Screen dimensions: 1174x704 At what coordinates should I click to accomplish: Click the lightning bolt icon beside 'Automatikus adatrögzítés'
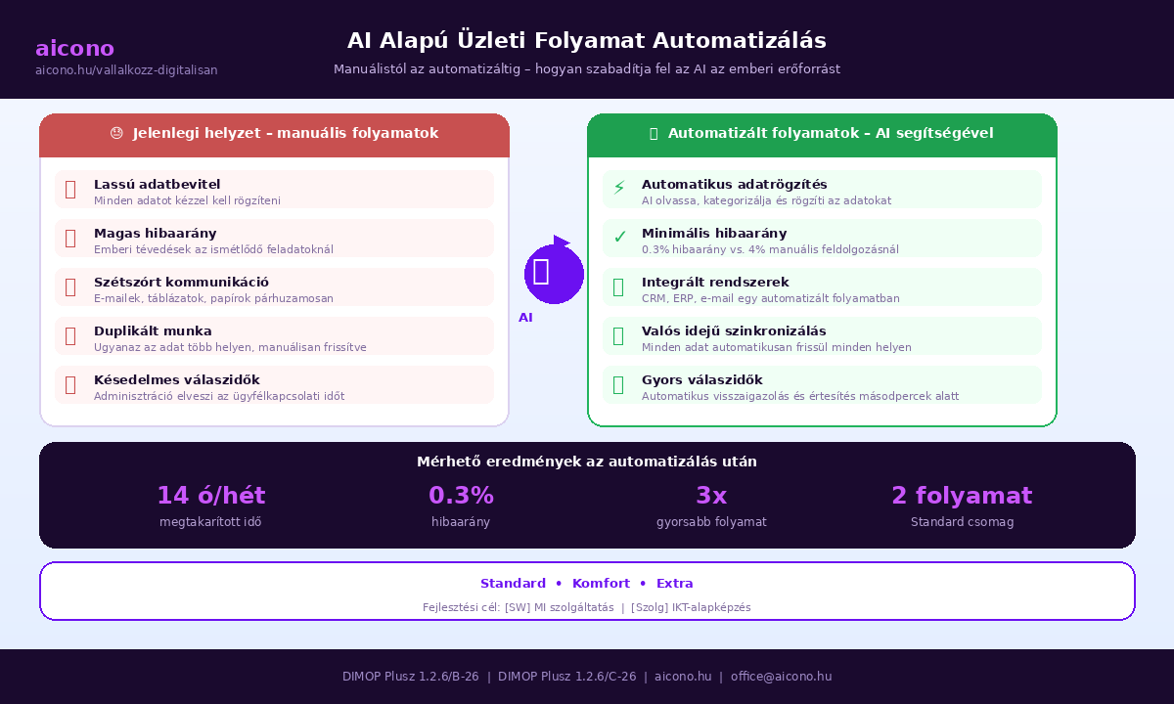[618, 189]
